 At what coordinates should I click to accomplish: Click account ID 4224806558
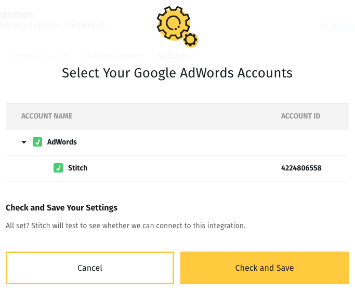pyautogui.click(x=301, y=168)
